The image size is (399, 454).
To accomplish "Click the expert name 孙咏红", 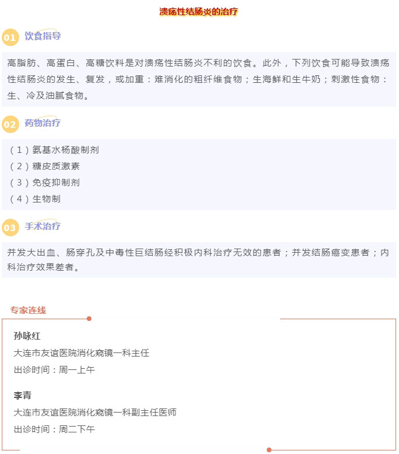I will (27, 336).
